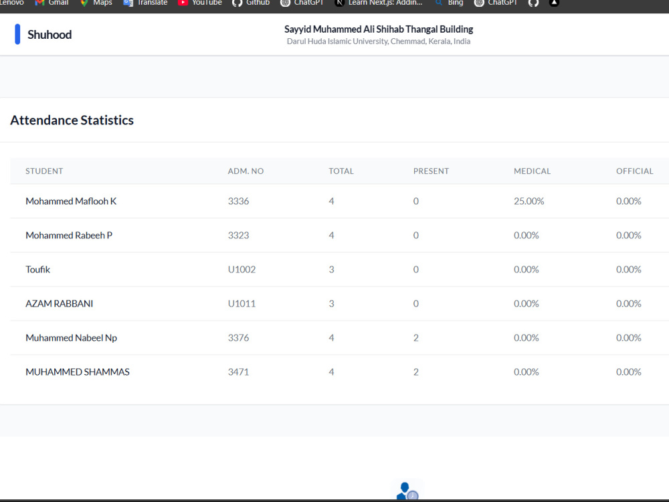This screenshot has height=502, width=669.
Task: Open the Maps bookmark
Action: (96, 3)
